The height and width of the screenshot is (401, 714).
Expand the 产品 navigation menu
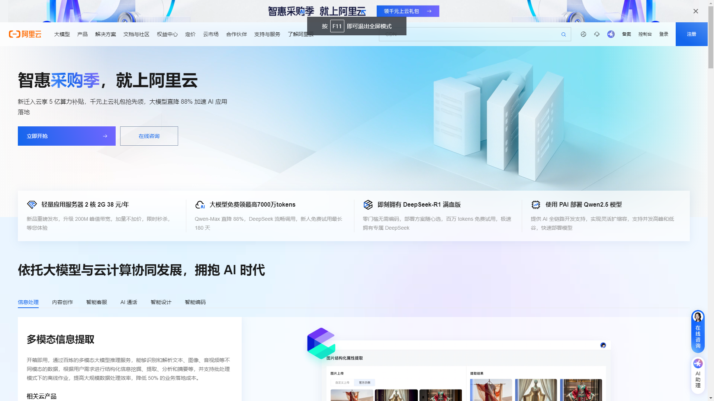click(82, 34)
